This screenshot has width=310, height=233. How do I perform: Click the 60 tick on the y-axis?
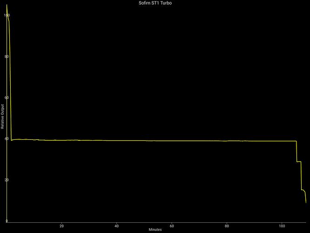[x=7, y=98]
